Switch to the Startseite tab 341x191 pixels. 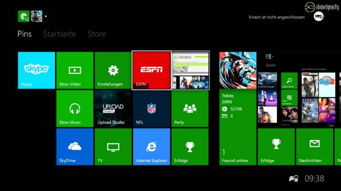coord(60,34)
